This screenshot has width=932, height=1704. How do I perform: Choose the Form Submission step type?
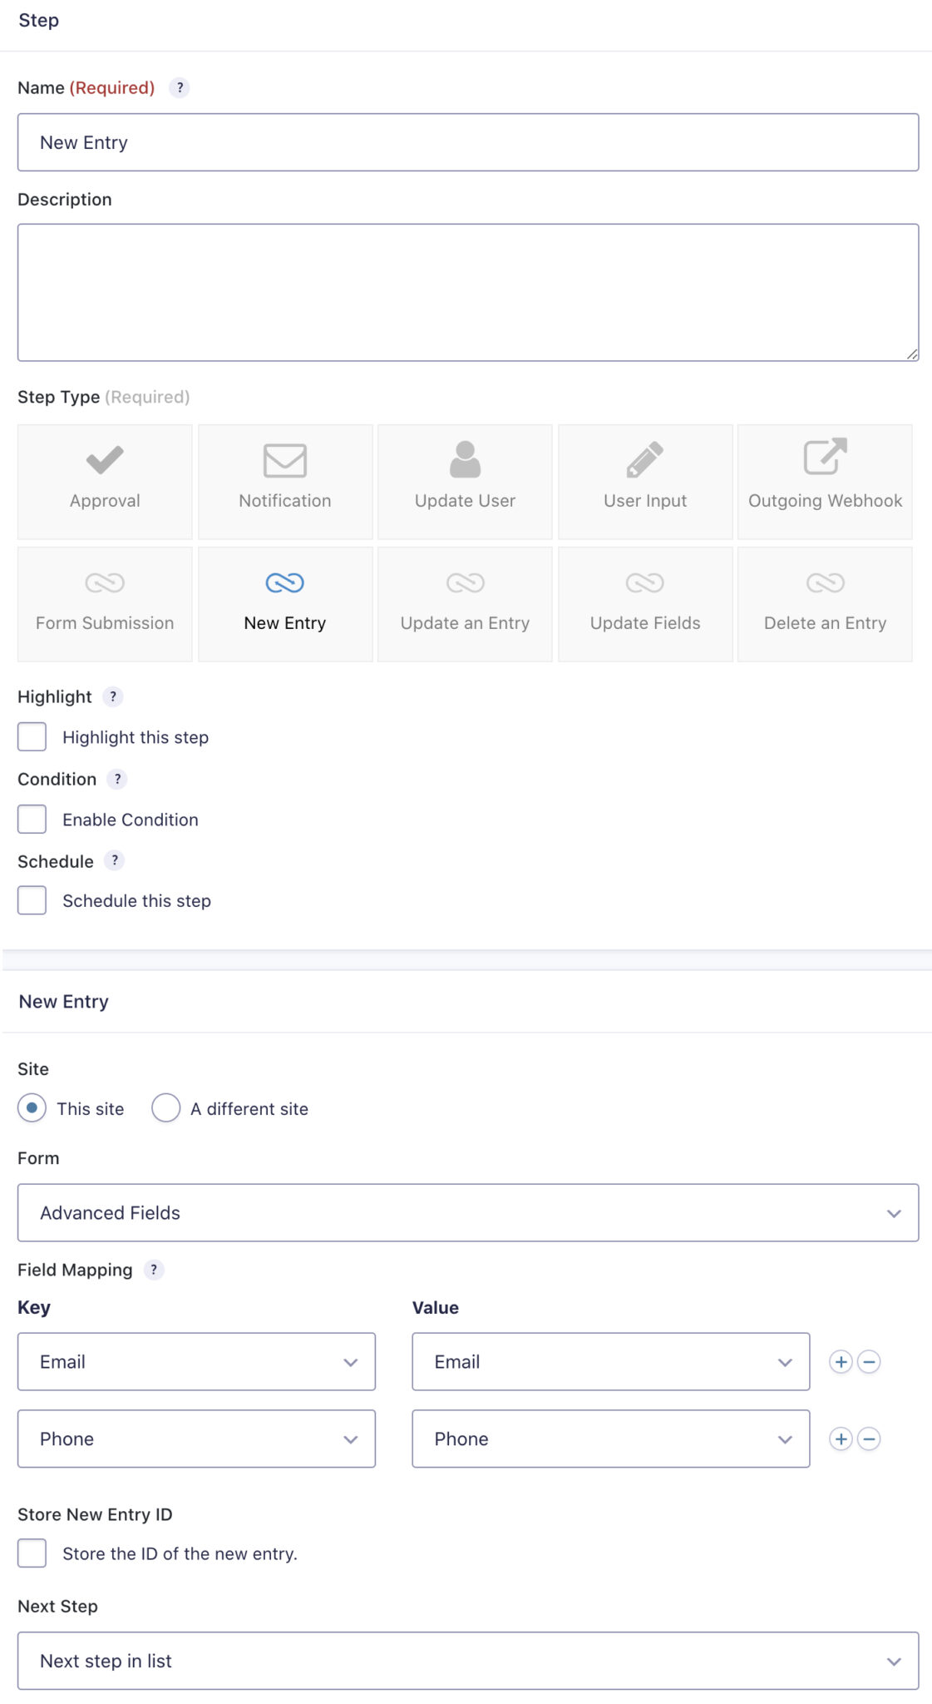(104, 603)
